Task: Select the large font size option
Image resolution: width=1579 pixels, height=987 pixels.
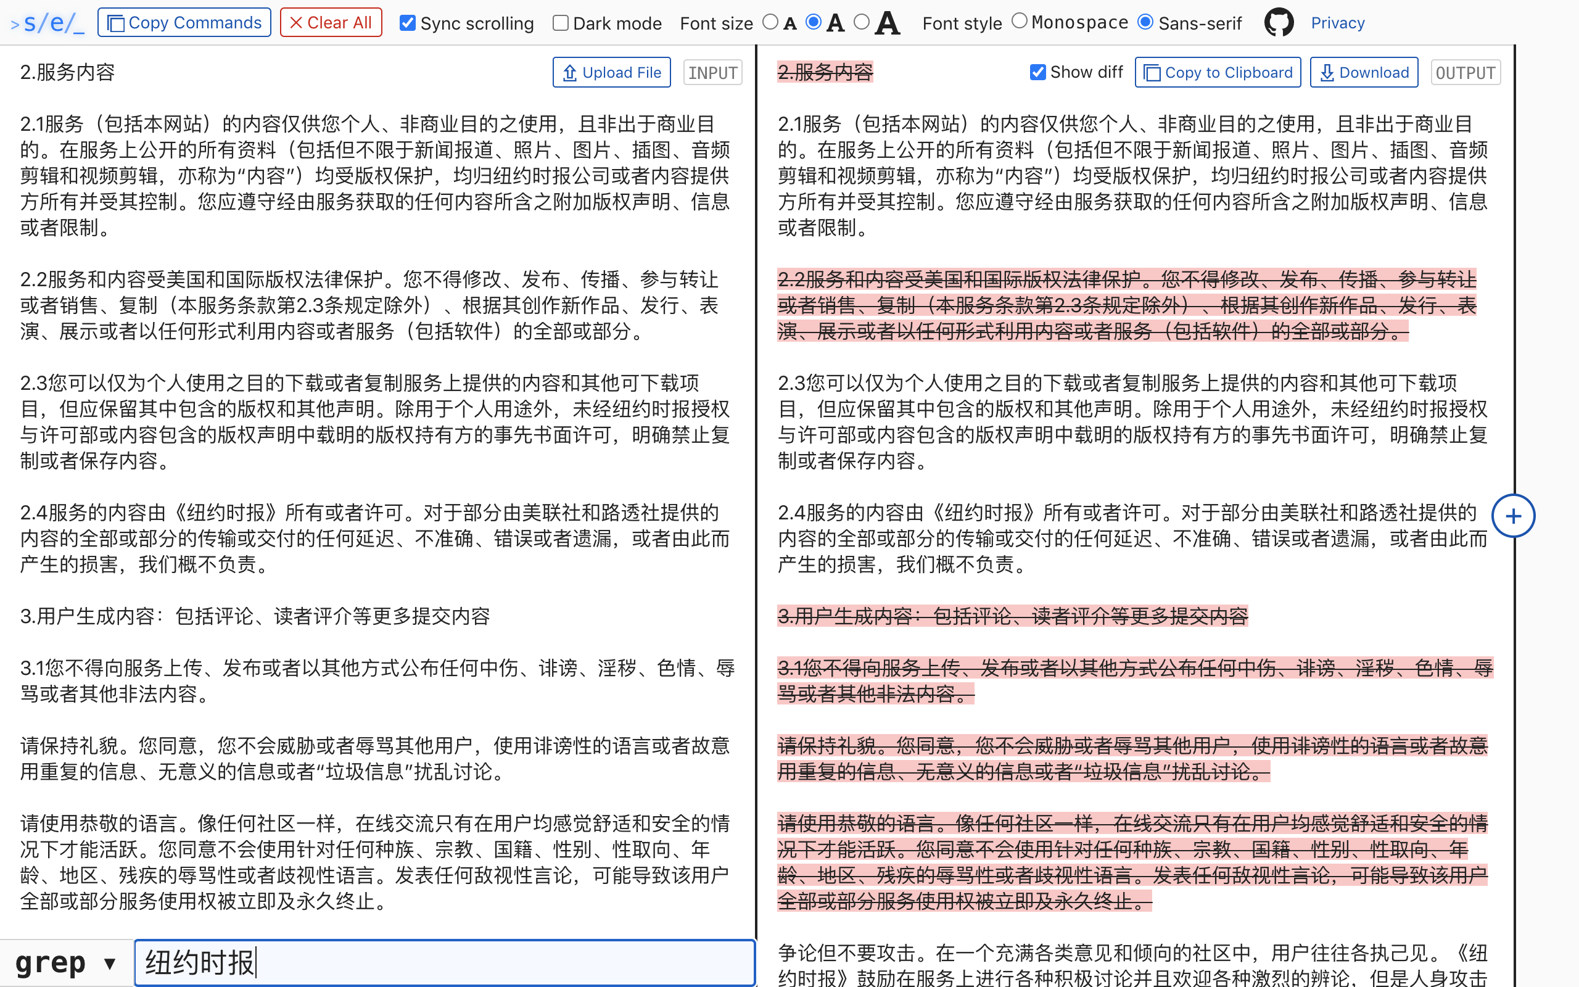Action: click(862, 22)
